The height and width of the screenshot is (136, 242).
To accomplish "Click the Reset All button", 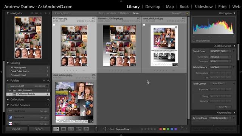I will [x=223, y=107].
